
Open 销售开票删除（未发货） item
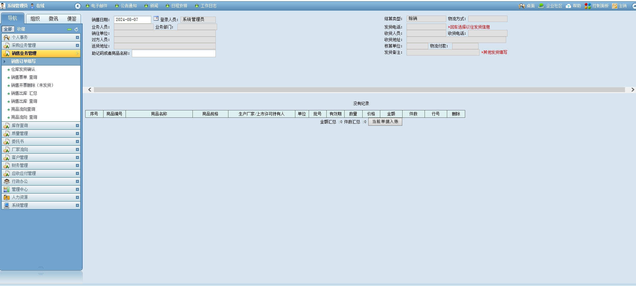pyautogui.click(x=32, y=85)
